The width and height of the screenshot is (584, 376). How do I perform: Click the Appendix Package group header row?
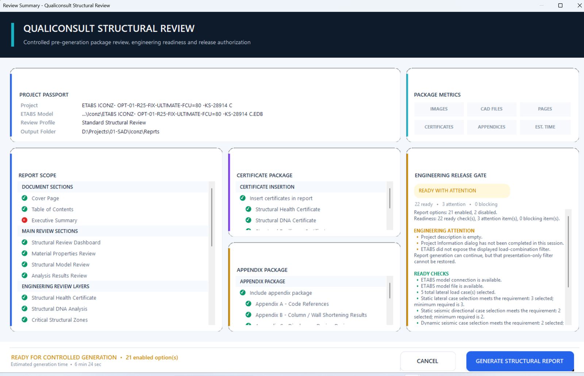[311, 281]
